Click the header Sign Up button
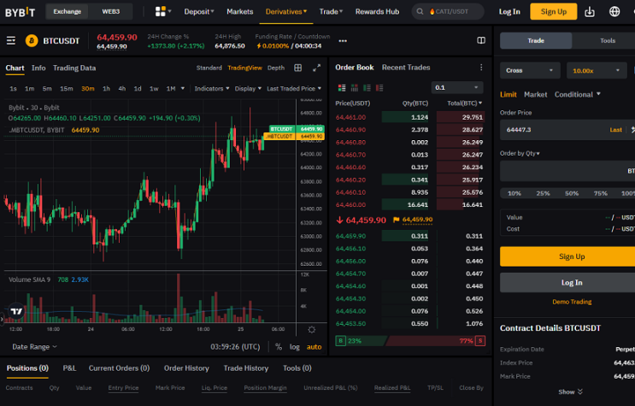Image resolution: width=635 pixels, height=406 pixels. coord(554,11)
